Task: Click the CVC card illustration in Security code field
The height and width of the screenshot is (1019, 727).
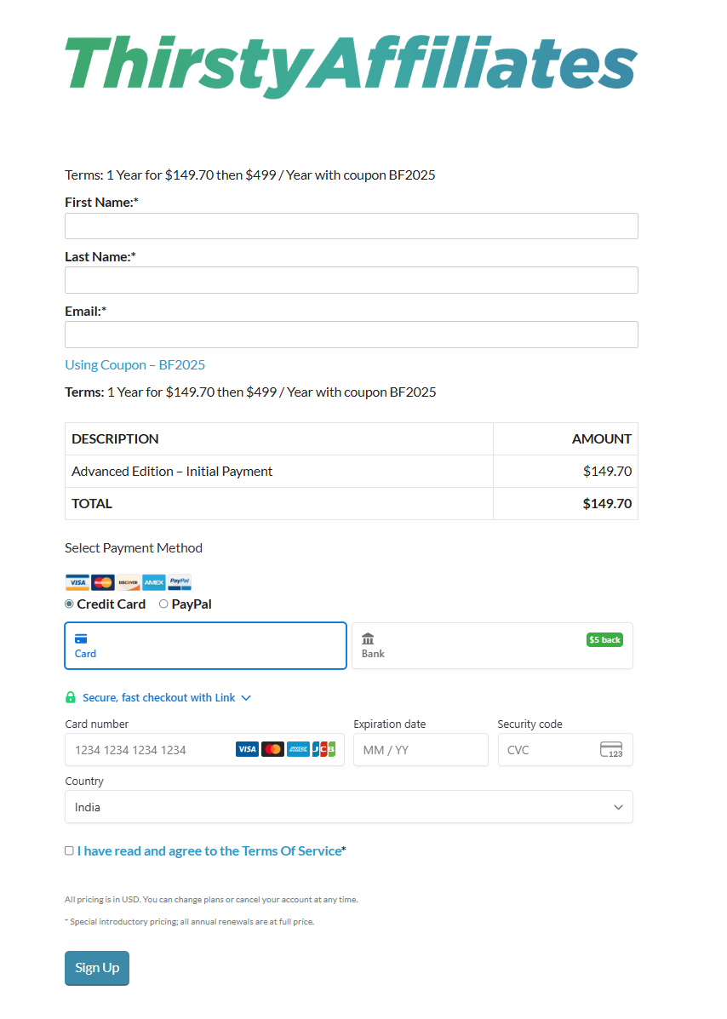Action: click(x=612, y=749)
